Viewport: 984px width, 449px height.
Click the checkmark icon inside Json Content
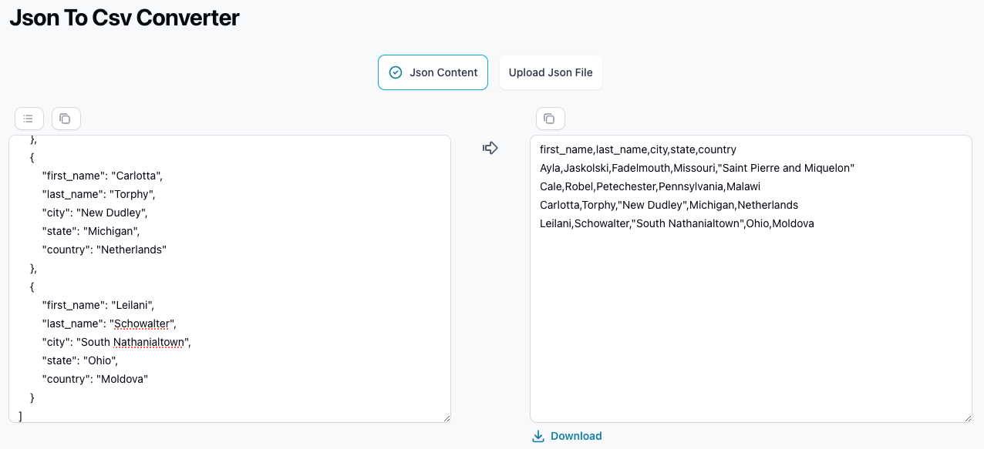tap(395, 72)
